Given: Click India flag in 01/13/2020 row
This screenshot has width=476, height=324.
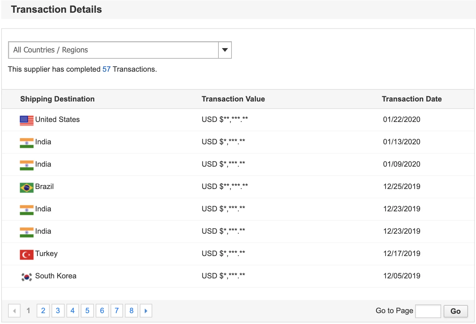Looking at the screenshot, I should click(26, 142).
